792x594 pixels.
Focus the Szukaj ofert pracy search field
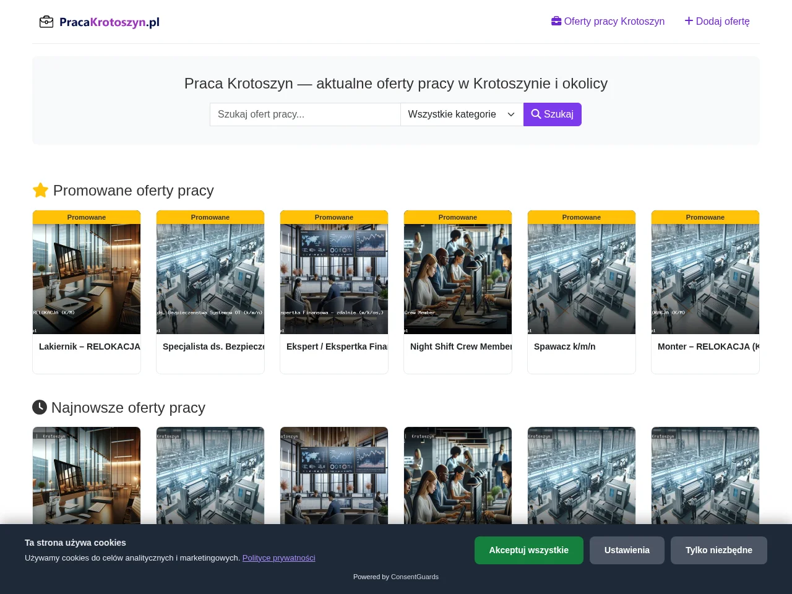(305, 114)
